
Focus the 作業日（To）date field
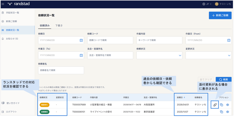click(61, 55)
